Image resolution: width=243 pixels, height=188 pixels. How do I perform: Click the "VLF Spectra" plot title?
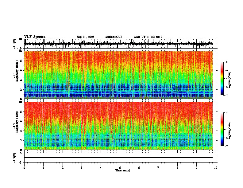tap(35, 37)
